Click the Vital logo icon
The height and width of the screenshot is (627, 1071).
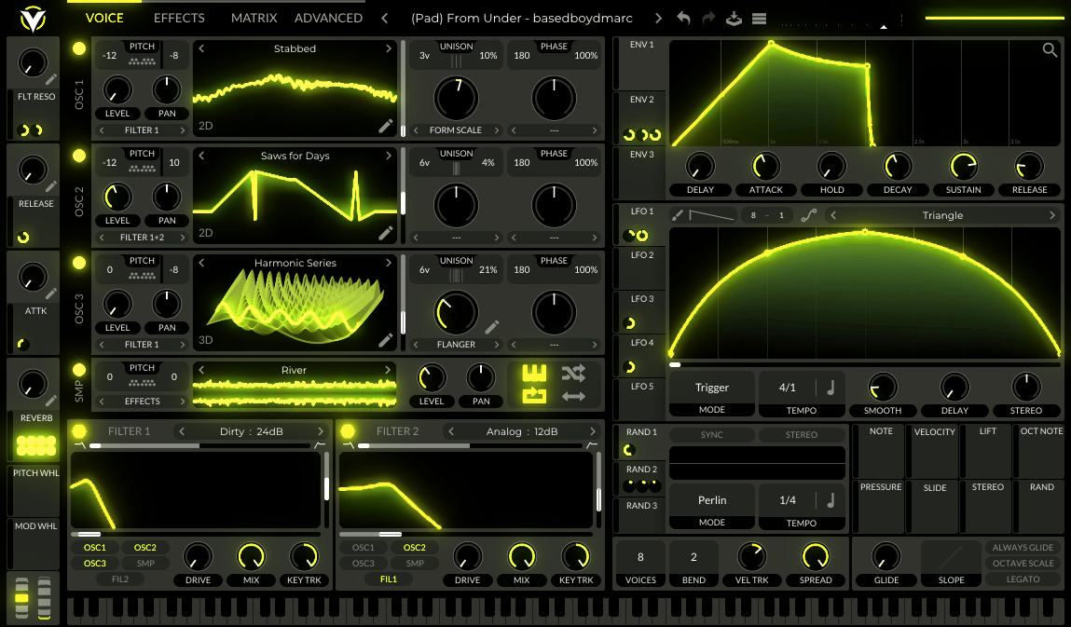coord(32,20)
